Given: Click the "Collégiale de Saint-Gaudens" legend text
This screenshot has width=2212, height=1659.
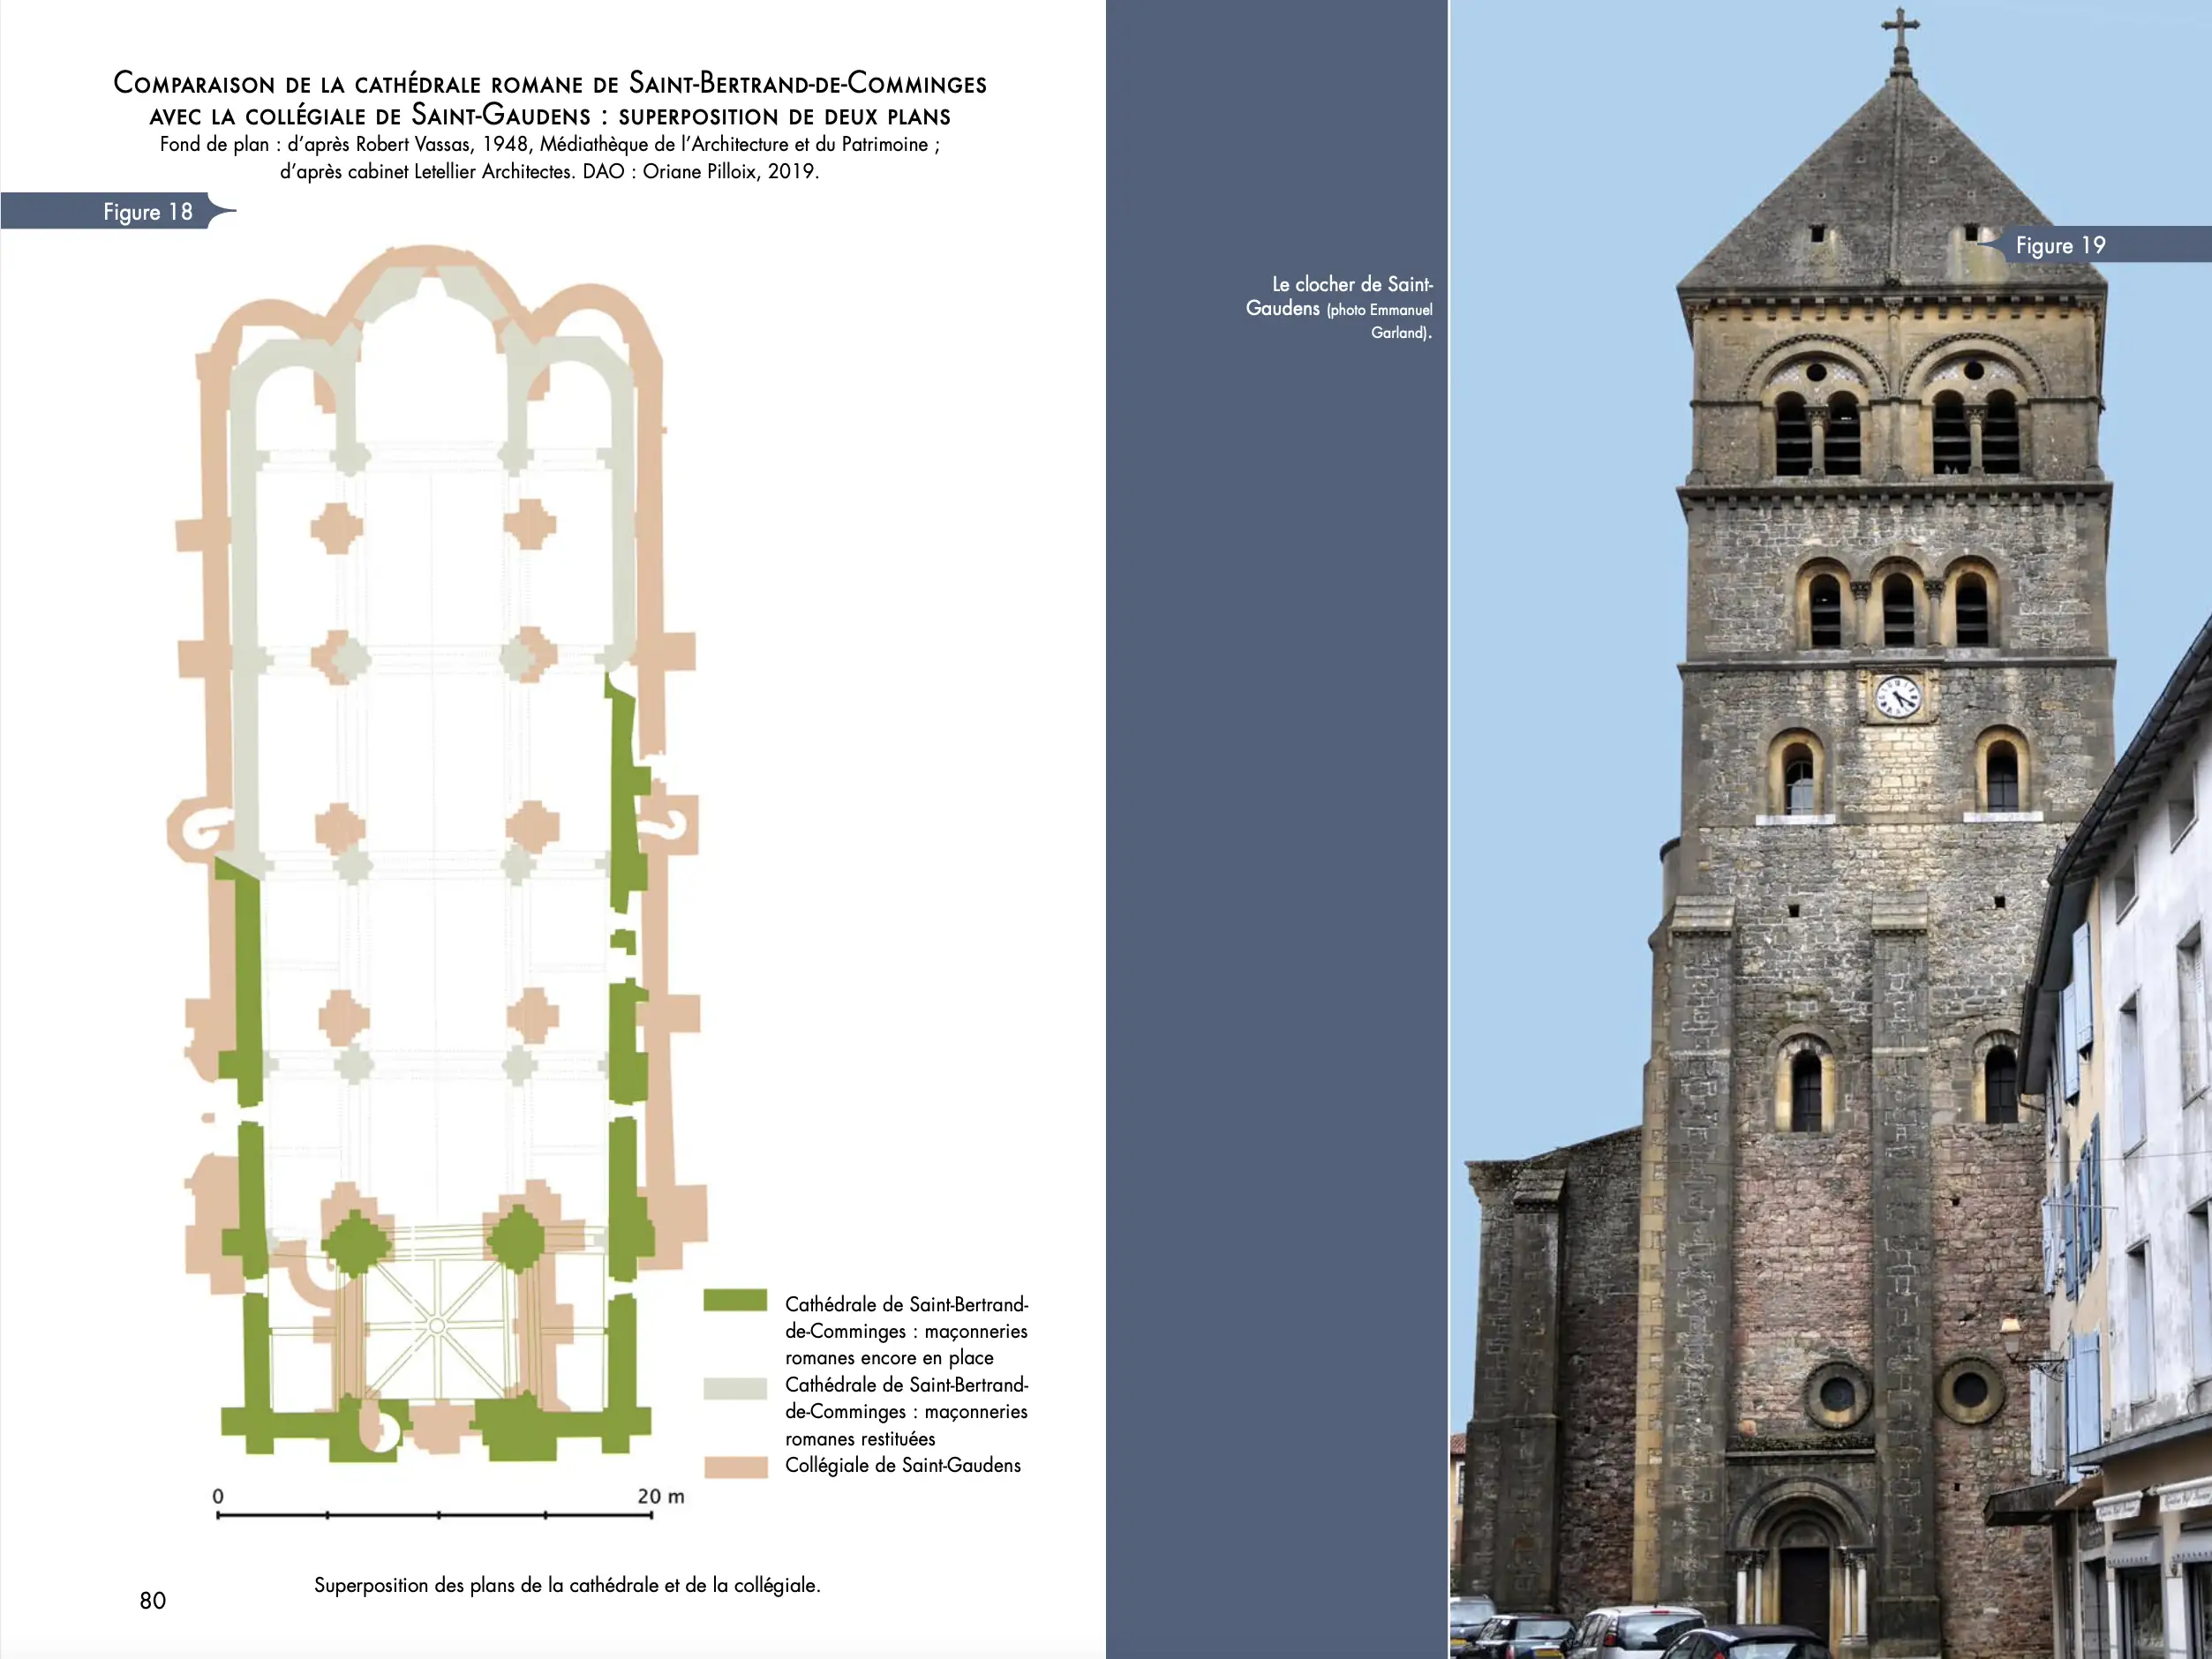Looking at the screenshot, I should pyautogui.click(x=902, y=1465).
